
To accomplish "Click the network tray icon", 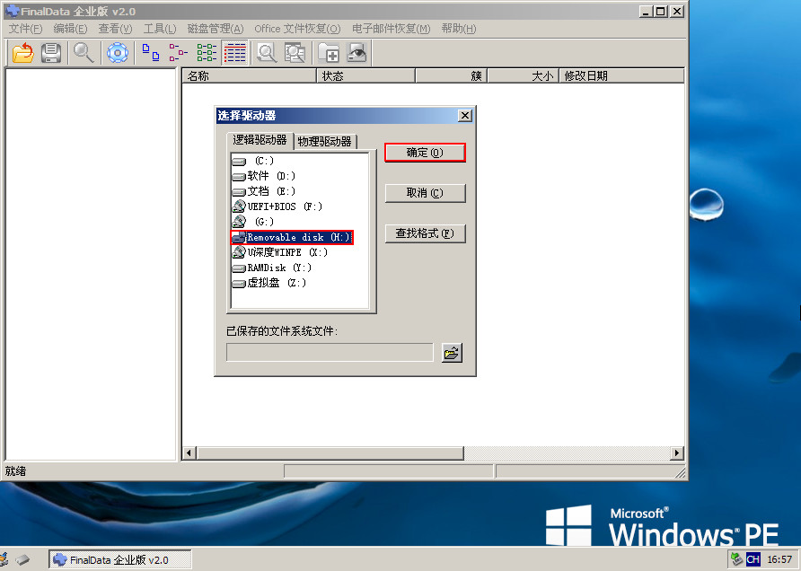I will [736, 559].
